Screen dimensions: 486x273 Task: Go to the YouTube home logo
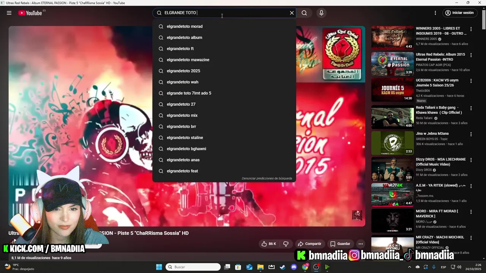point(30,13)
